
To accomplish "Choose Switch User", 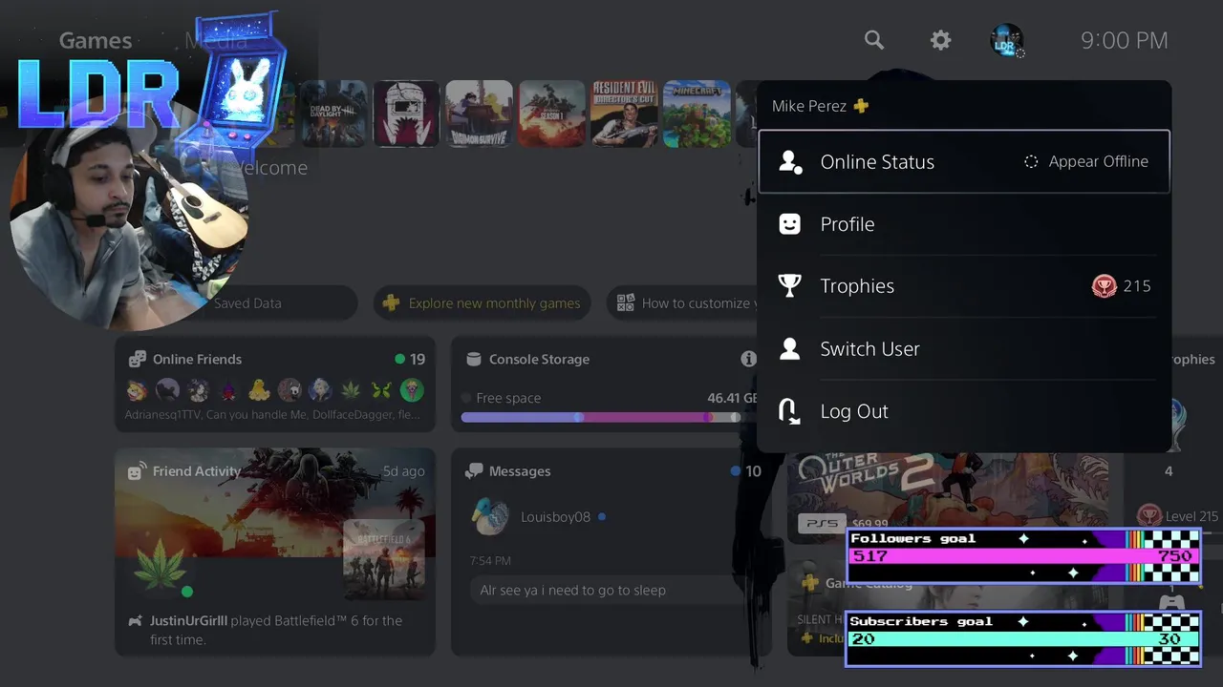I will pyautogui.click(x=964, y=348).
